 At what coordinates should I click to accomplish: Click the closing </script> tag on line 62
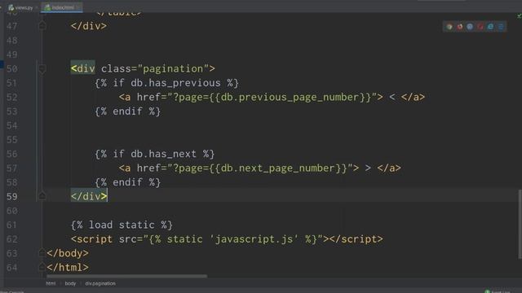click(356, 239)
